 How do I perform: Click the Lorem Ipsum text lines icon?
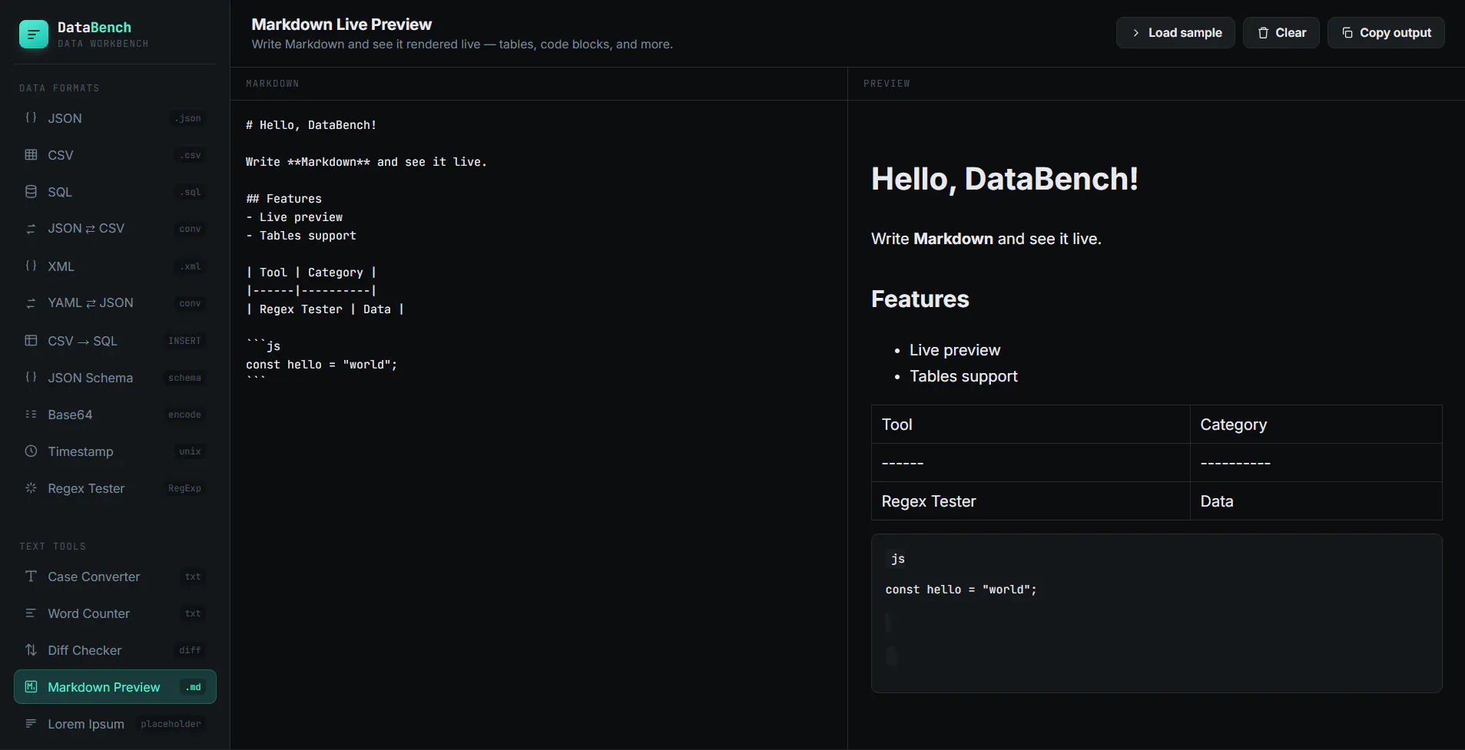31,723
